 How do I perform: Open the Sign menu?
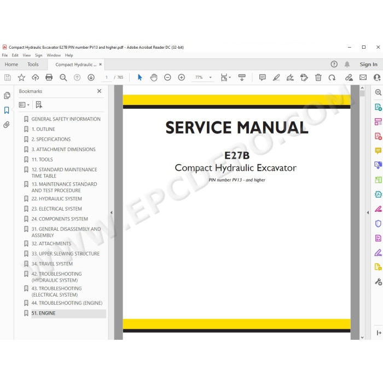pyautogui.click(x=39, y=55)
